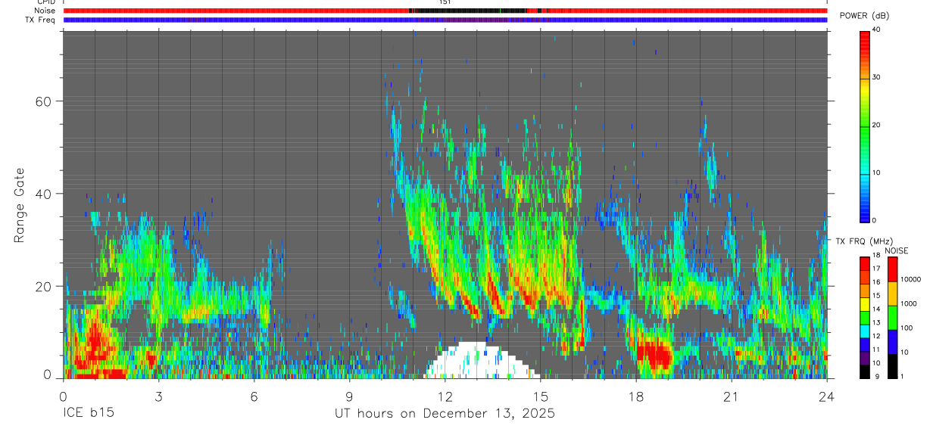The width and height of the screenshot is (930, 429).
Task: Select blue 11–12 MHz frequency swatch
Action: pos(865,343)
